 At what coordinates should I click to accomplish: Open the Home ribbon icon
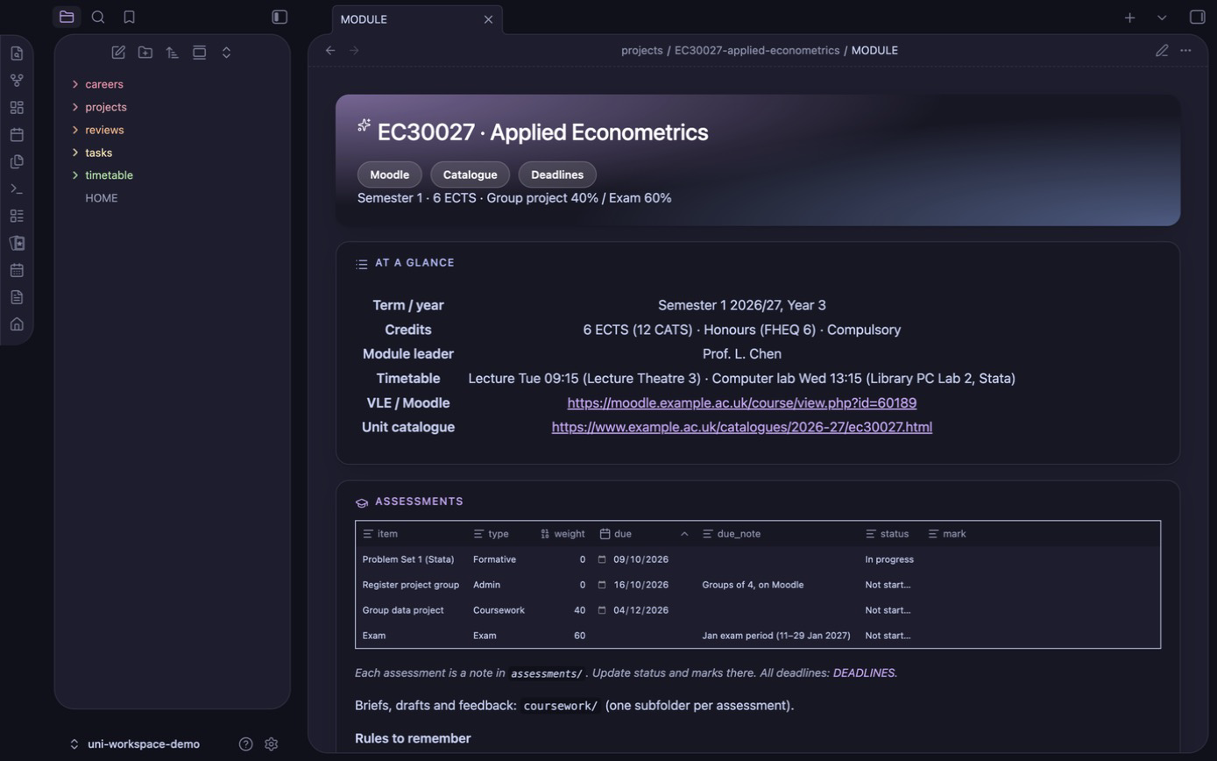[x=17, y=324]
